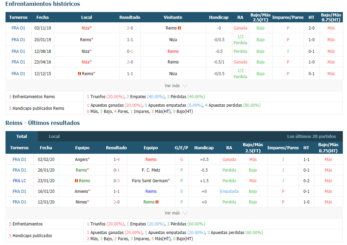
Task: Open FRA D1 link for 12/08/18 match
Action: 18,51
